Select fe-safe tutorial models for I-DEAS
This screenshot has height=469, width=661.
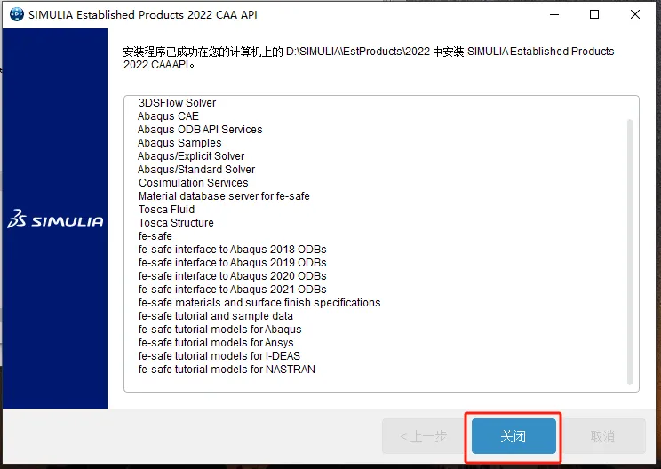coord(219,356)
